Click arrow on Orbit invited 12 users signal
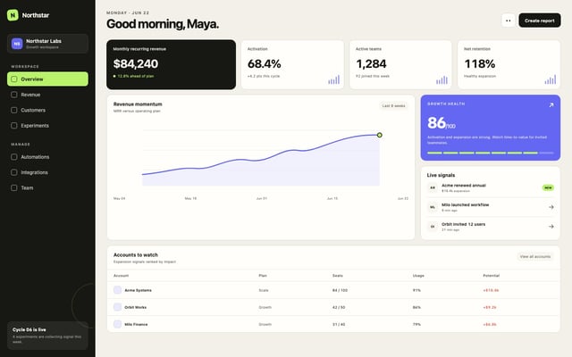 click(551, 226)
